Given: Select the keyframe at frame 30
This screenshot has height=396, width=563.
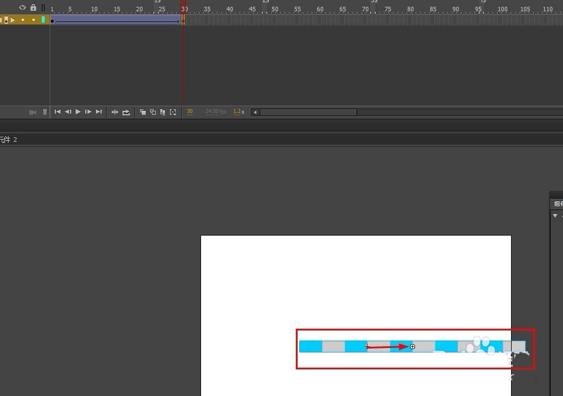Looking at the screenshot, I should point(183,21).
